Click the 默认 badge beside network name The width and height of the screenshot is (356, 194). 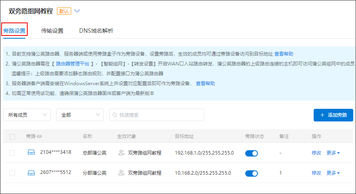tap(64, 11)
